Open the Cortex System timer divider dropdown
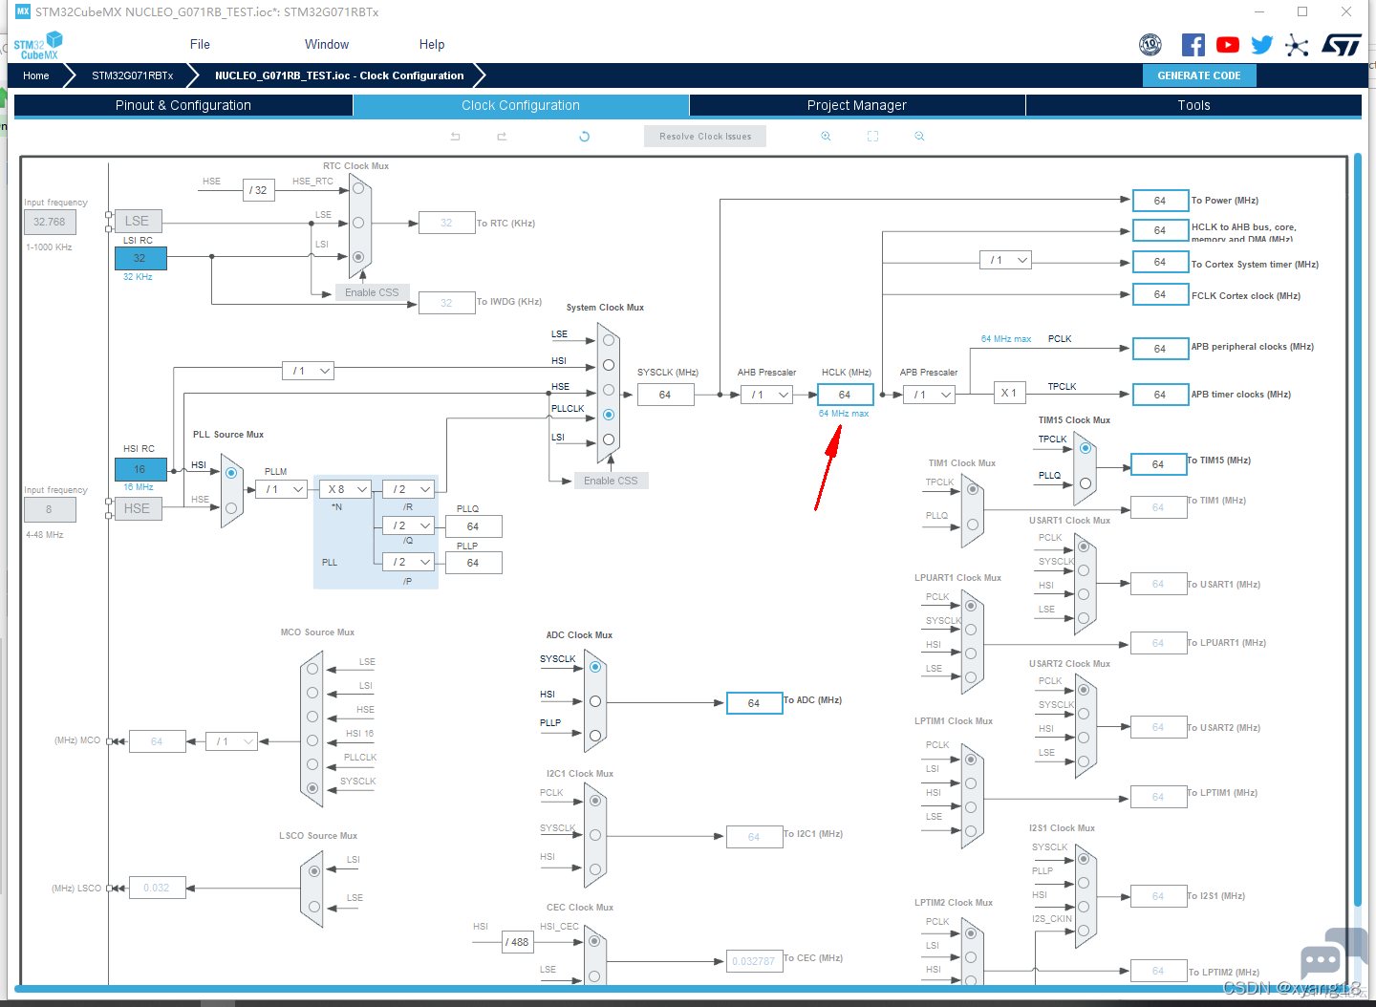Screen dimensions: 1376x1007 click(x=1006, y=260)
